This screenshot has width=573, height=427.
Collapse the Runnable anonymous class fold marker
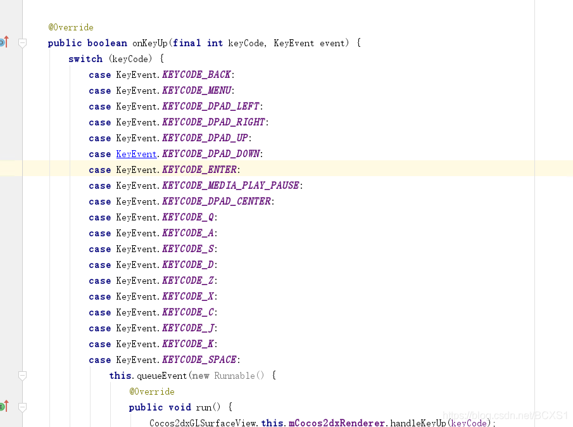[22, 376]
